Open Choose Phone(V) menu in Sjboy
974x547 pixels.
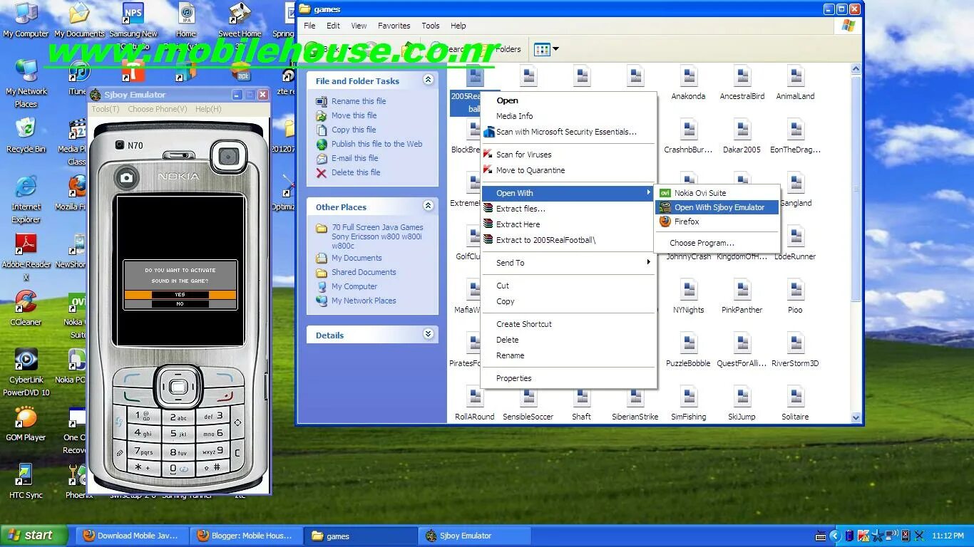point(158,109)
